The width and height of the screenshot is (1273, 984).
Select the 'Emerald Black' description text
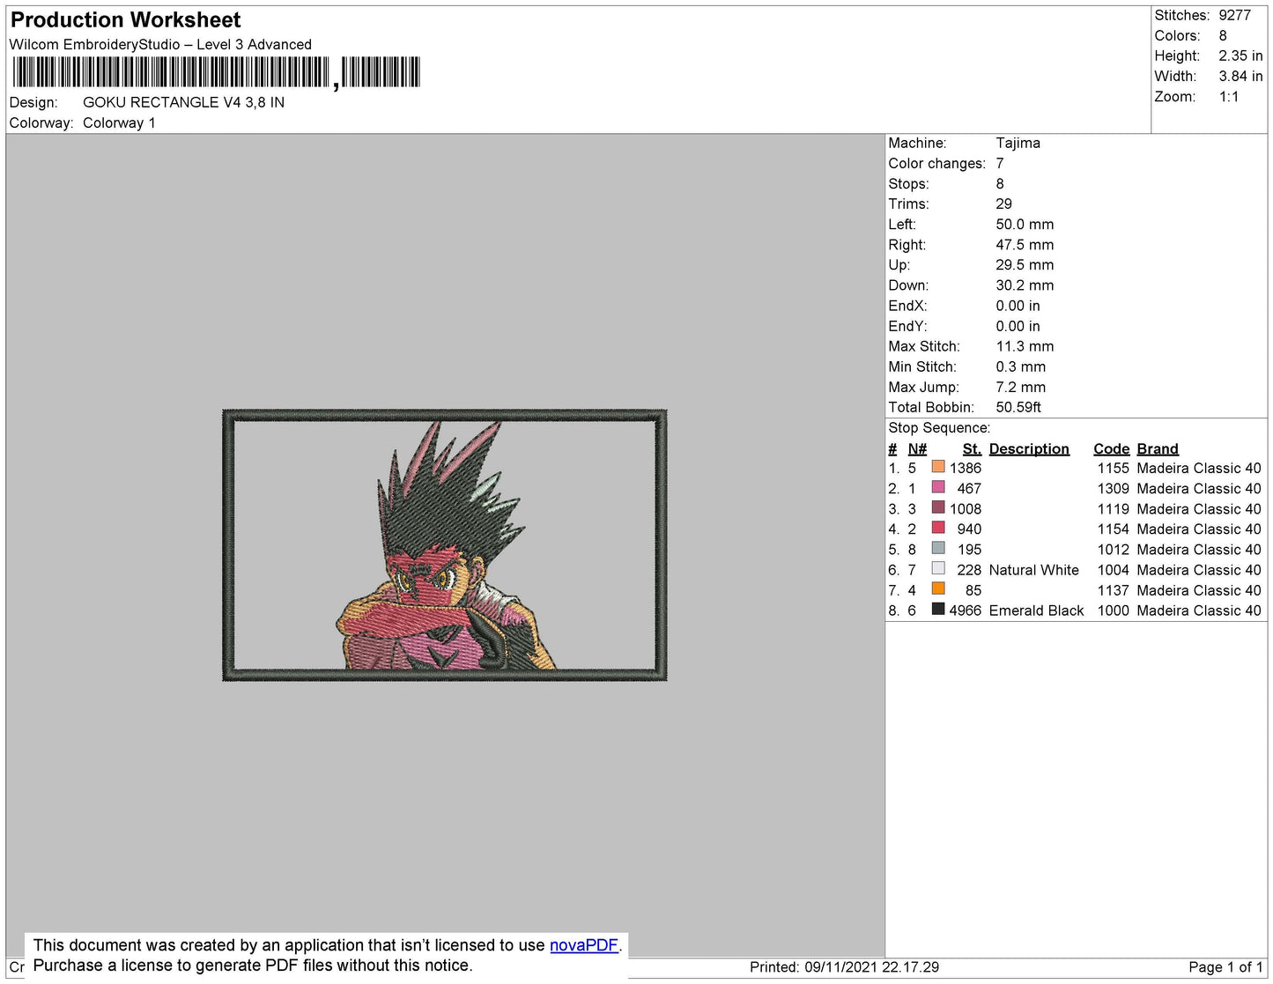(1036, 610)
